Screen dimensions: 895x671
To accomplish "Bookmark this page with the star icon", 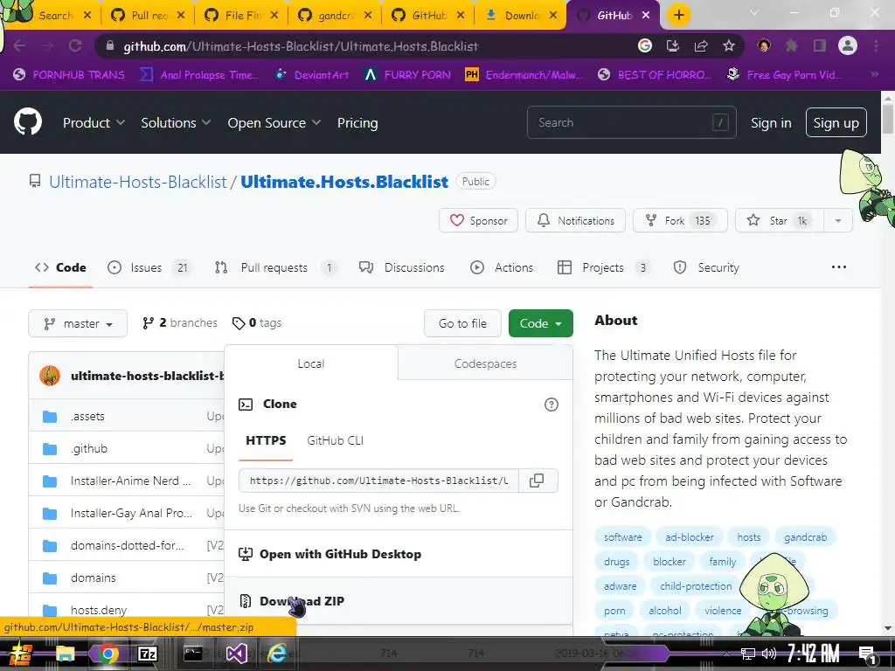I will pos(729,45).
